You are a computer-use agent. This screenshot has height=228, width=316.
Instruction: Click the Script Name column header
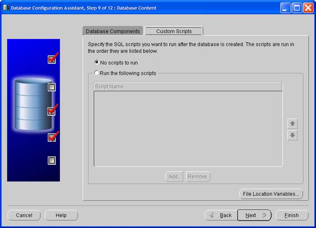click(188, 86)
